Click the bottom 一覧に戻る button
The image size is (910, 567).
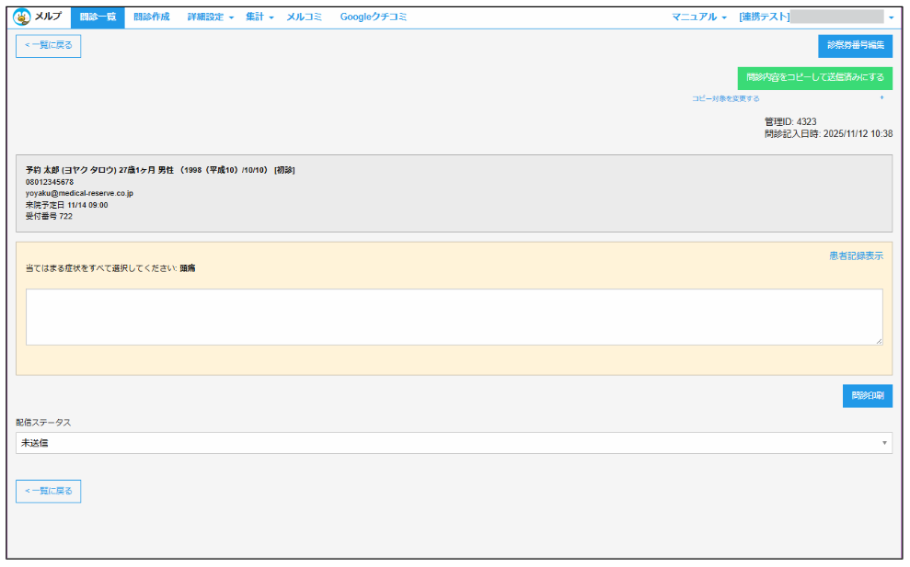click(x=49, y=491)
